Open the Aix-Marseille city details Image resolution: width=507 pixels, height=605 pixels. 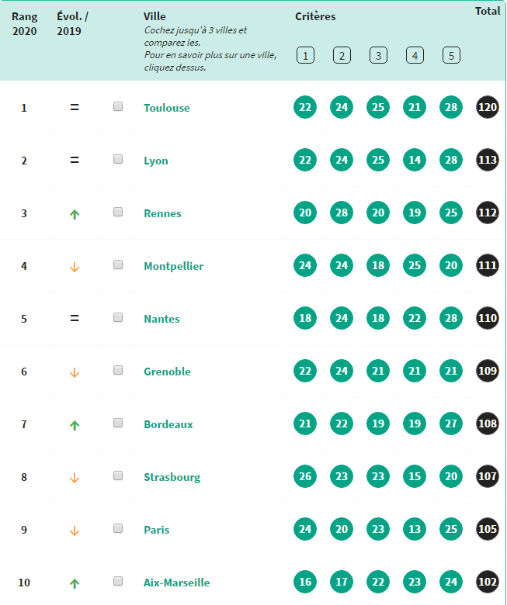click(177, 583)
